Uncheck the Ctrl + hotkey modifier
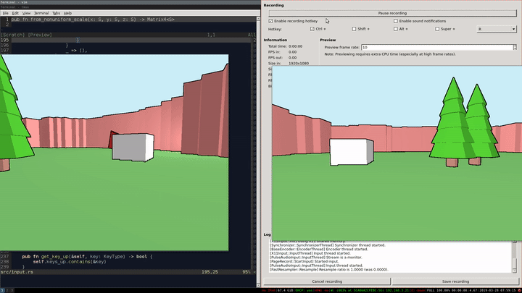 (312, 29)
